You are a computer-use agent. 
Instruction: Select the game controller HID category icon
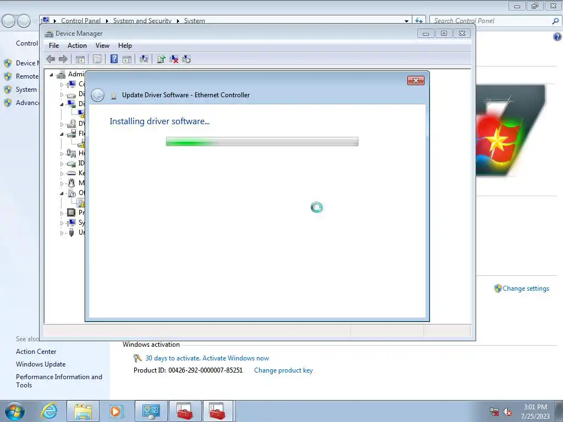click(x=71, y=153)
